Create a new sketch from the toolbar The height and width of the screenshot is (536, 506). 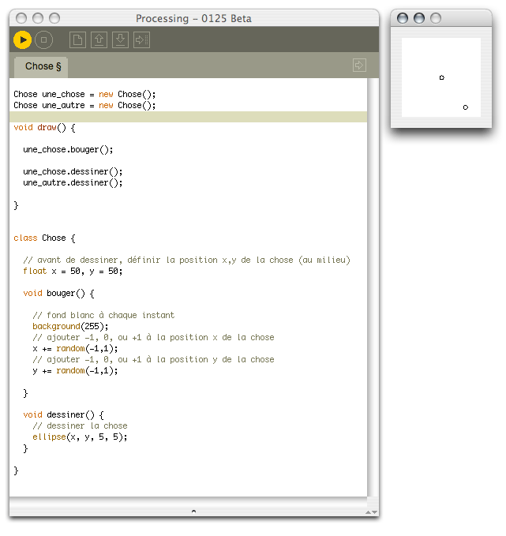coord(77,39)
